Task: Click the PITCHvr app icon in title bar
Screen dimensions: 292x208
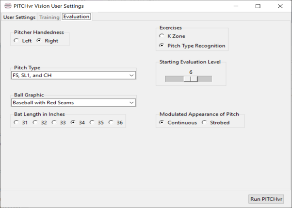Action: click(7, 6)
